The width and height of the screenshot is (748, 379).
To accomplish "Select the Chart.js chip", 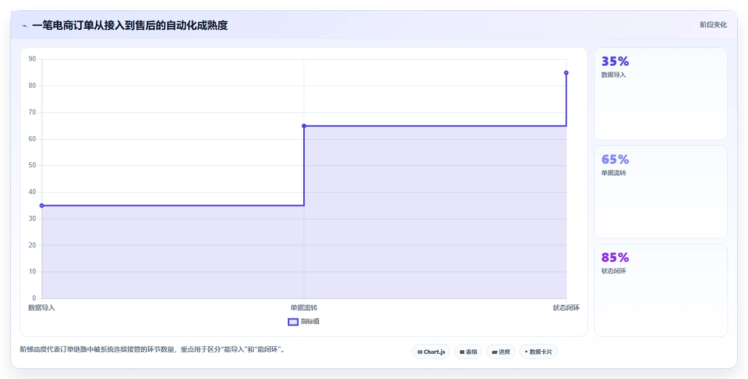I will (x=431, y=352).
